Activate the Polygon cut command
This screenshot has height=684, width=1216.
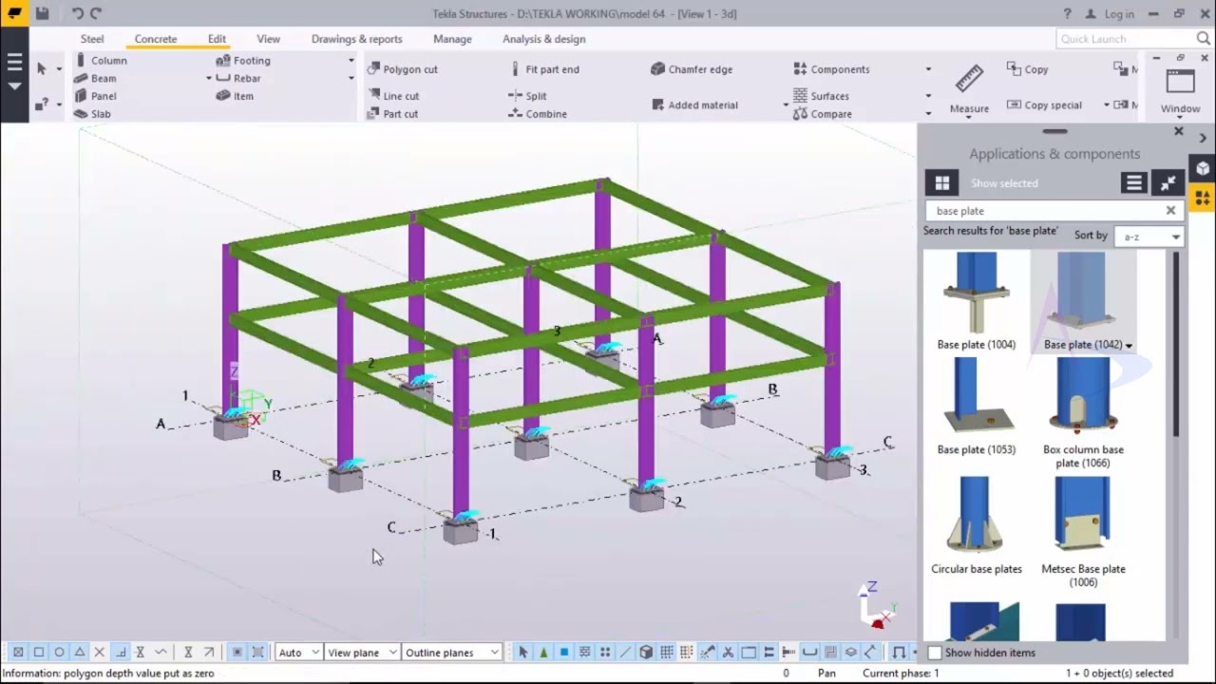[x=403, y=69]
